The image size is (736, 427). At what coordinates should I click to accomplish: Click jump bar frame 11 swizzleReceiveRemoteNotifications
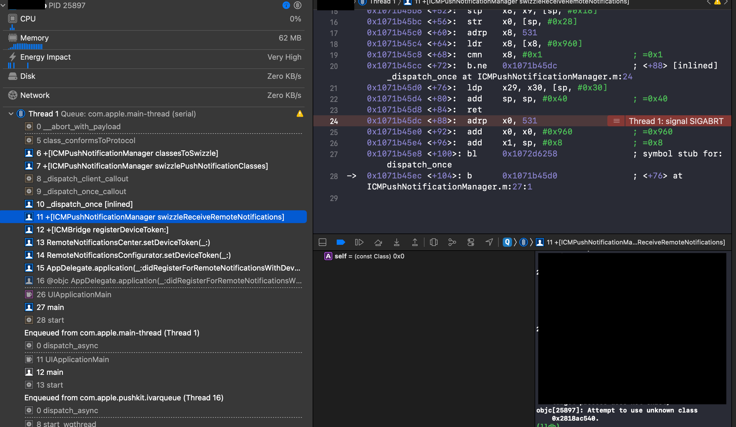pyautogui.click(x=517, y=2)
